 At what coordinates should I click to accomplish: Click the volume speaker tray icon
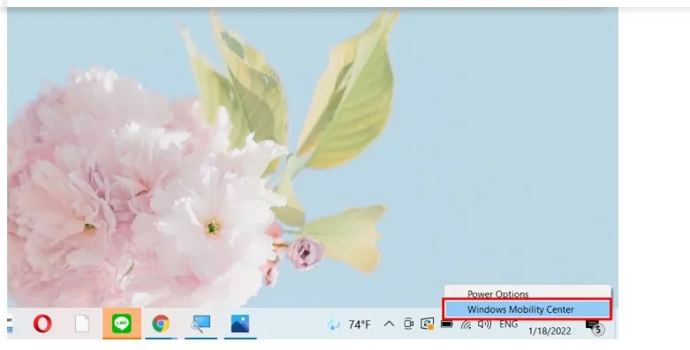pyautogui.click(x=484, y=324)
